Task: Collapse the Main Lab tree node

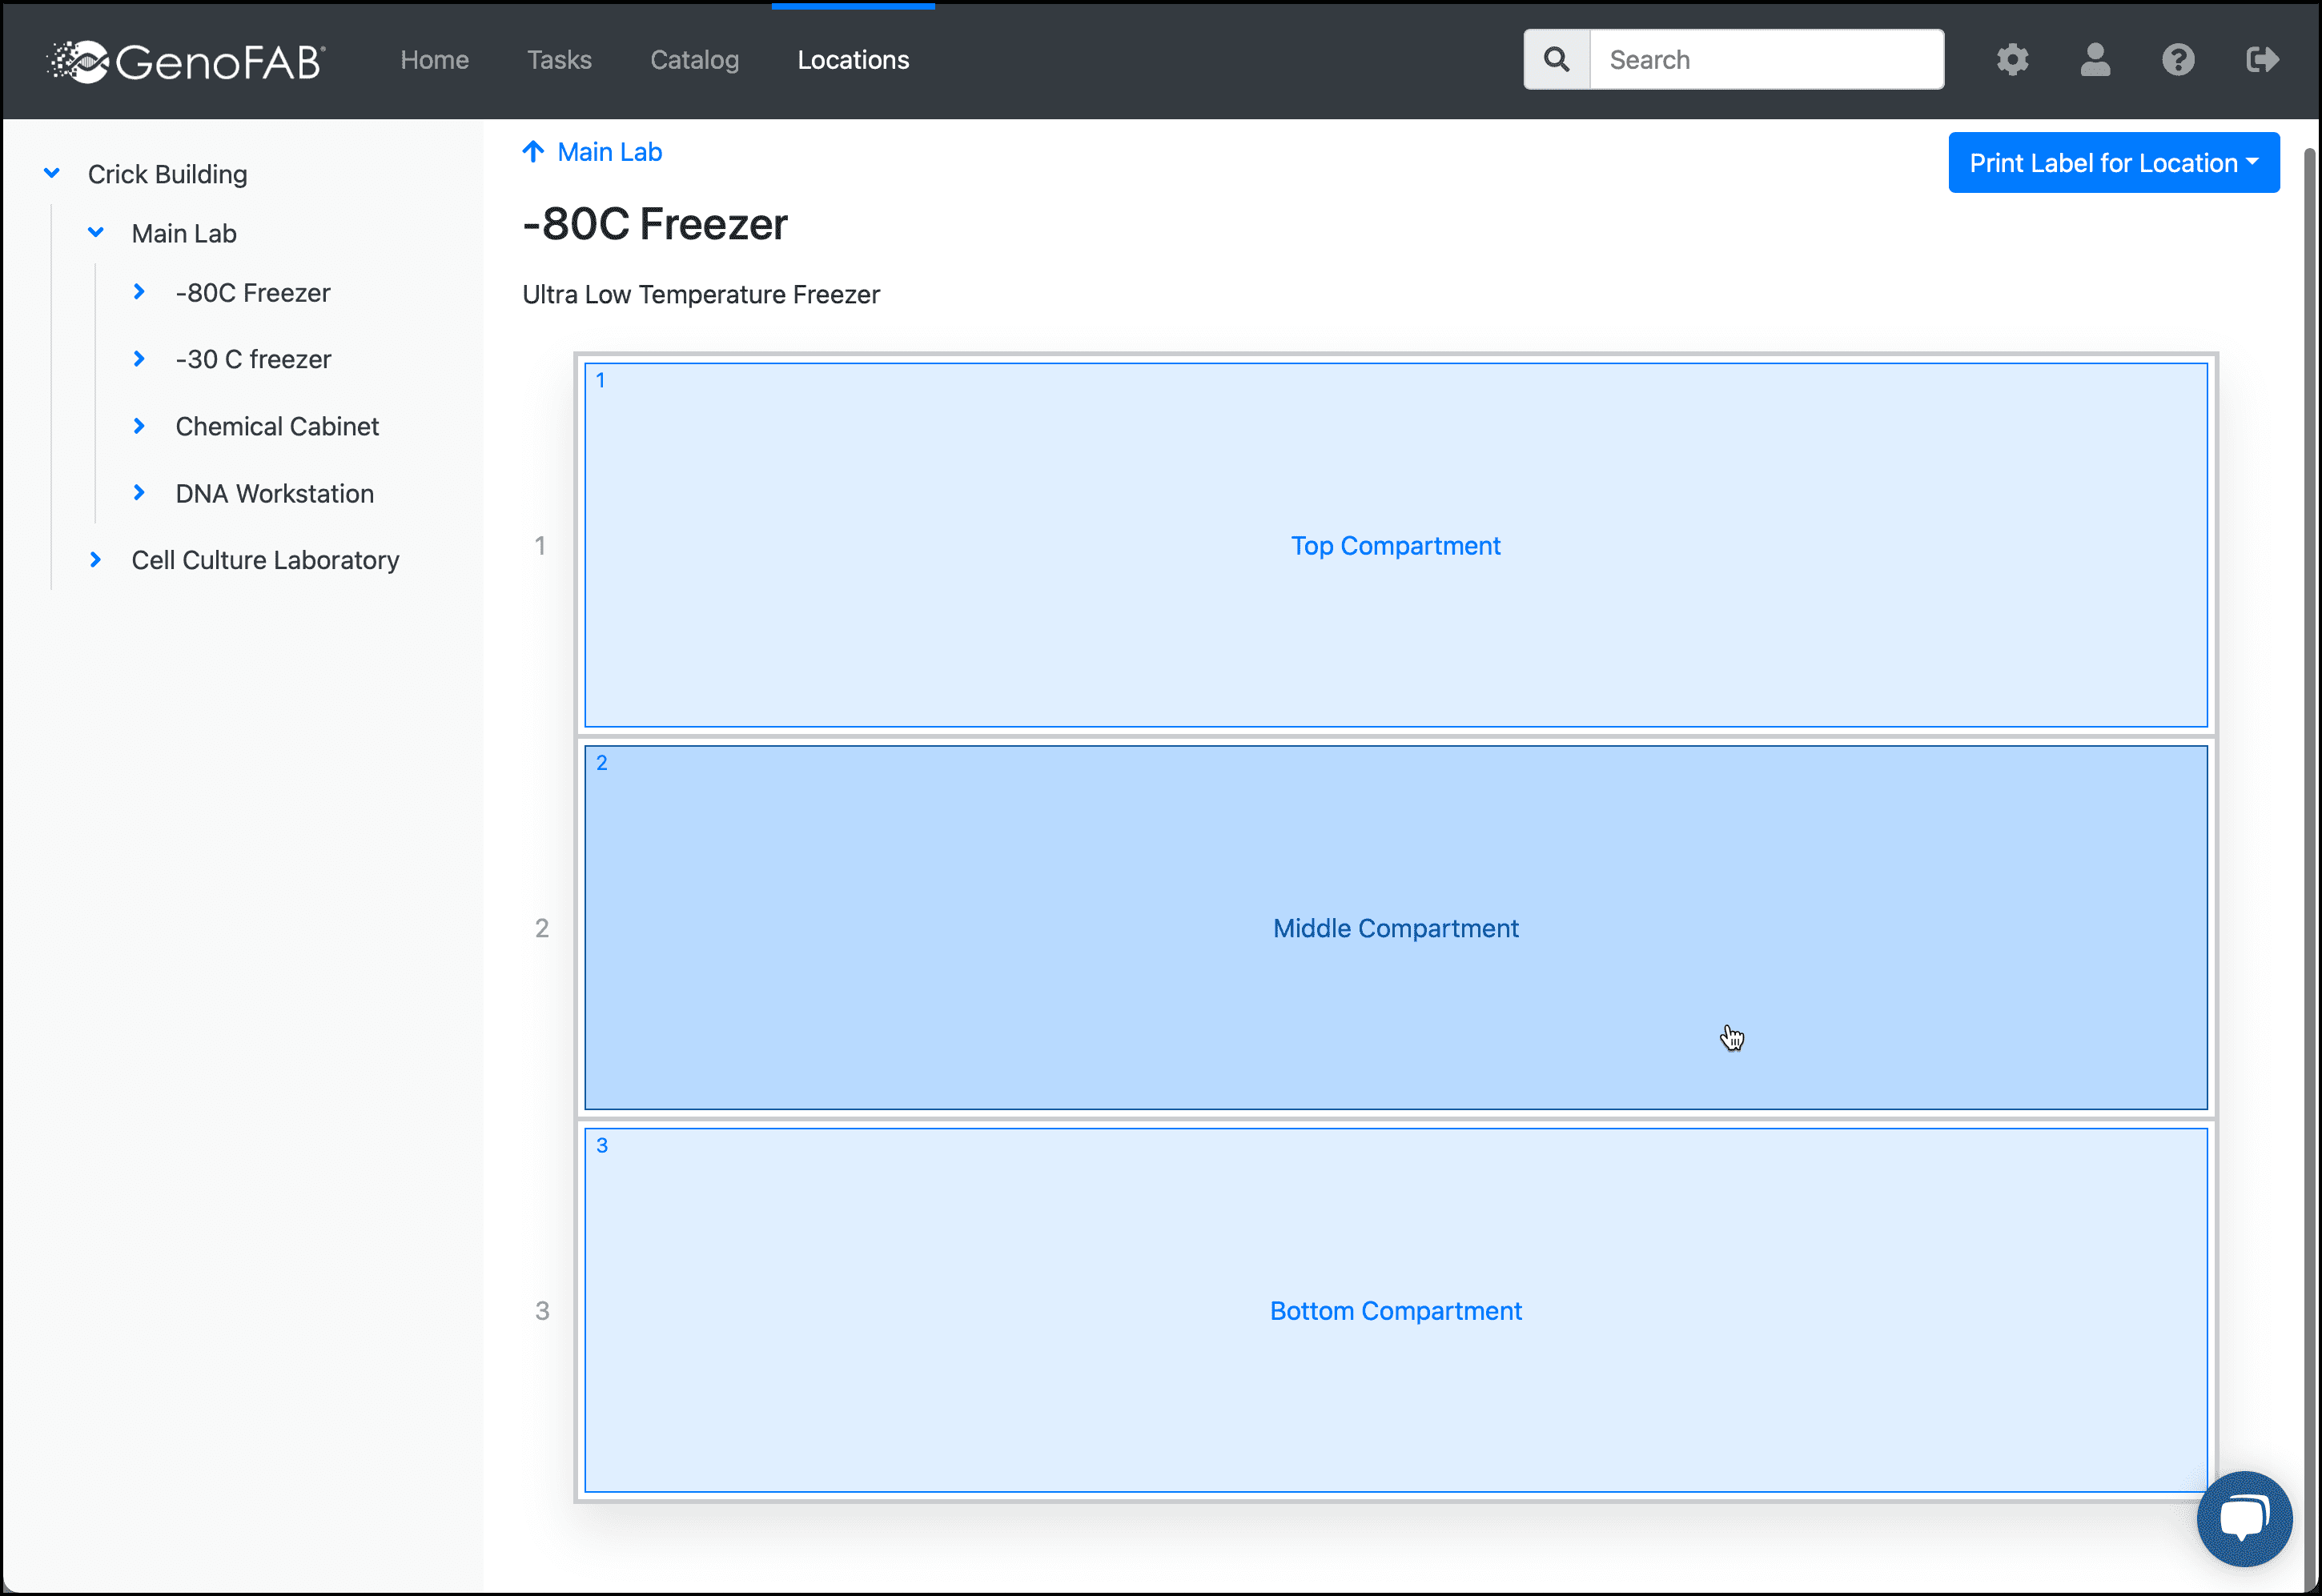Action: 96,233
